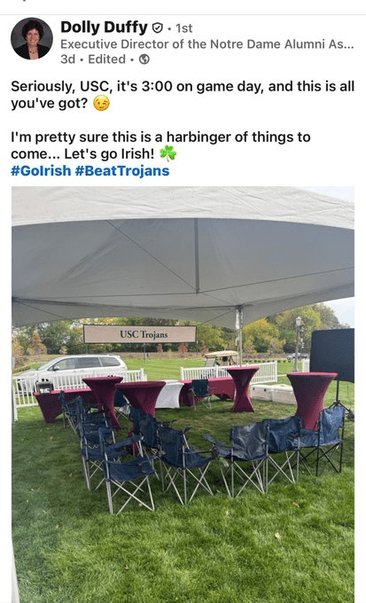The image size is (366, 603).
Task: Click the Dolly Duffy name link
Action: click(104, 27)
